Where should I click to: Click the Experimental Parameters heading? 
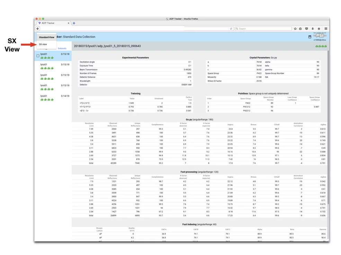point(135,58)
